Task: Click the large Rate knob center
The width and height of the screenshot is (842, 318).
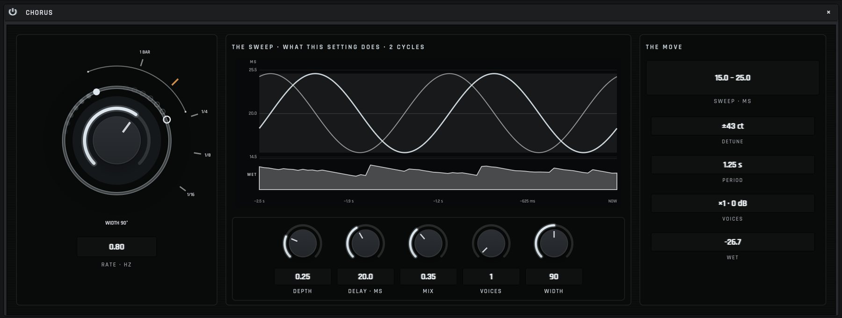Action: click(x=116, y=140)
